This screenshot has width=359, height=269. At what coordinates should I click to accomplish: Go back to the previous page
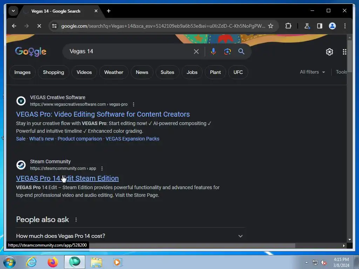pos(14,26)
